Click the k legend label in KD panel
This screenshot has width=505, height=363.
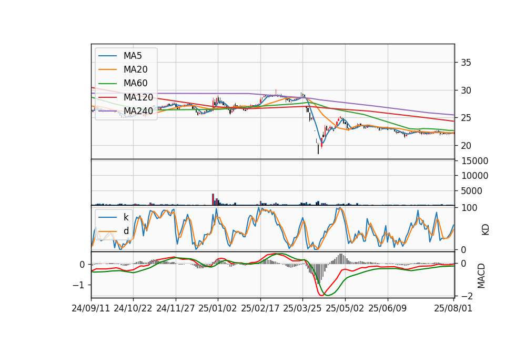[x=126, y=217]
